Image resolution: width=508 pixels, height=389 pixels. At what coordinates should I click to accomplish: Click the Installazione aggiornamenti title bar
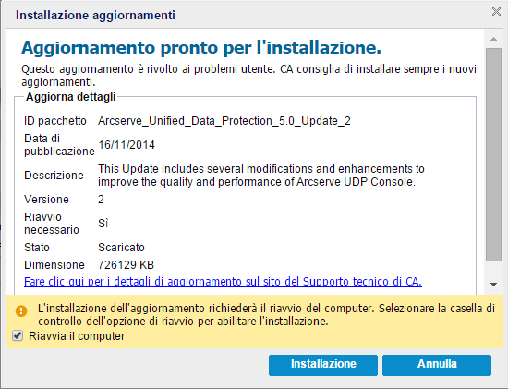pyautogui.click(x=95, y=15)
